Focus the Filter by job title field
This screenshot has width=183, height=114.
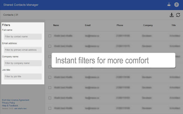click(x=23, y=76)
